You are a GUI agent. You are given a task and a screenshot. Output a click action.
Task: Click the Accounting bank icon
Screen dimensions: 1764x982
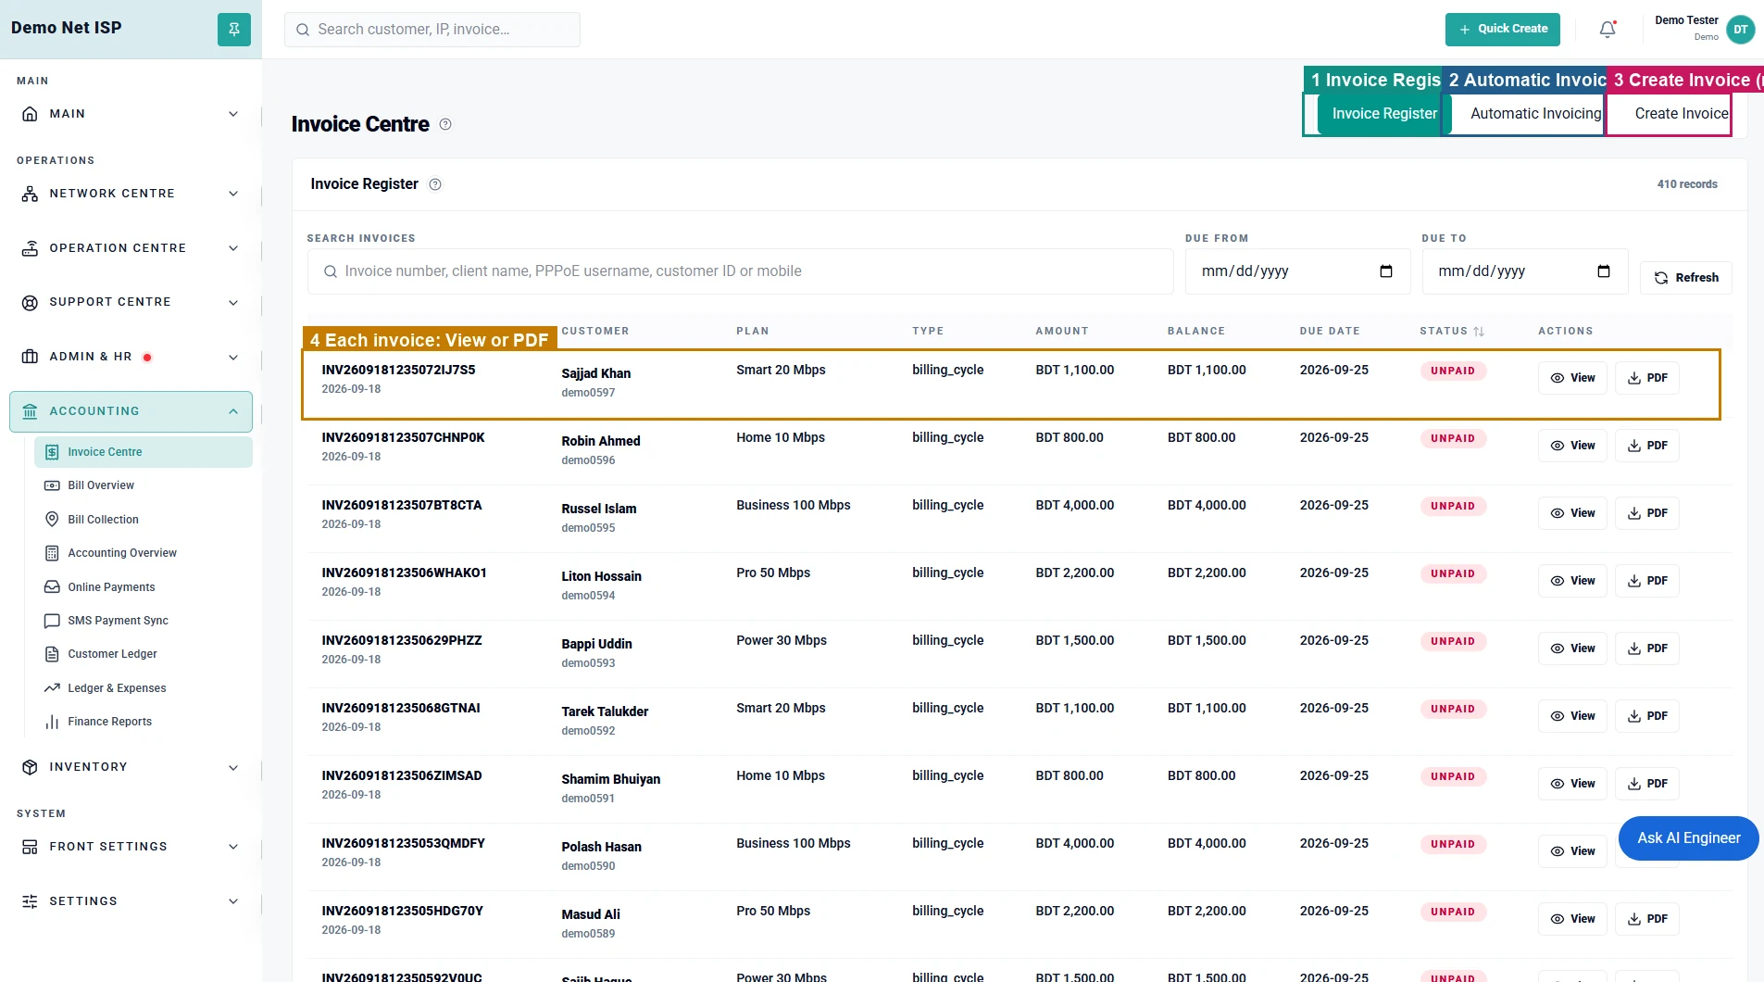pyautogui.click(x=30, y=411)
